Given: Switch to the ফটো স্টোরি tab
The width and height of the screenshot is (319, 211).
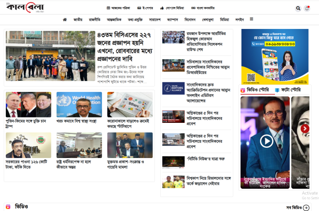Looking at the screenshot, I should 287,90.
